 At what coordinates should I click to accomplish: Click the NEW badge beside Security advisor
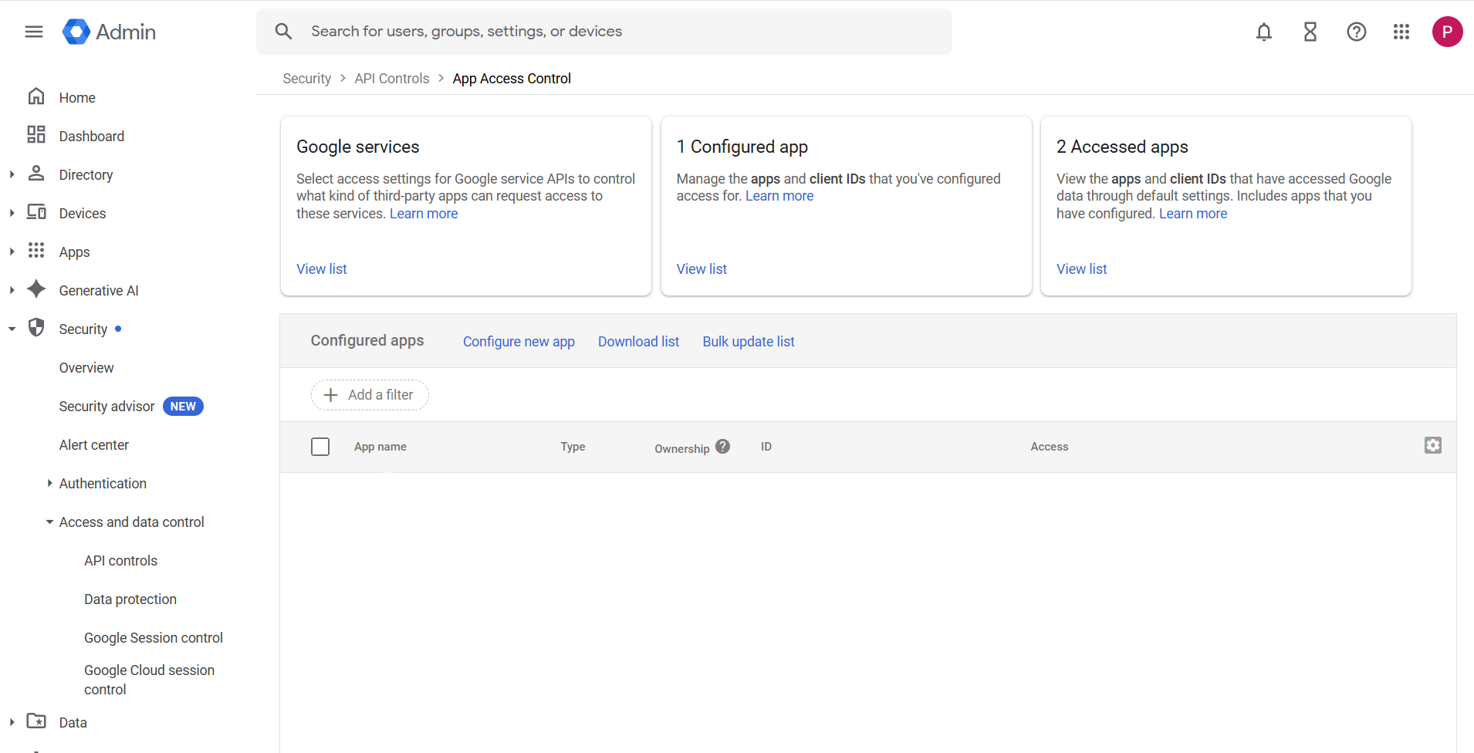(183, 407)
